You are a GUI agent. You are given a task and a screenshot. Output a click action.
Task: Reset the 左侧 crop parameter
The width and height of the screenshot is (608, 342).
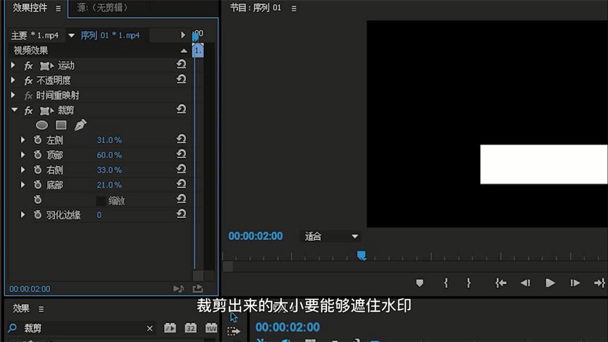click(181, 140)
